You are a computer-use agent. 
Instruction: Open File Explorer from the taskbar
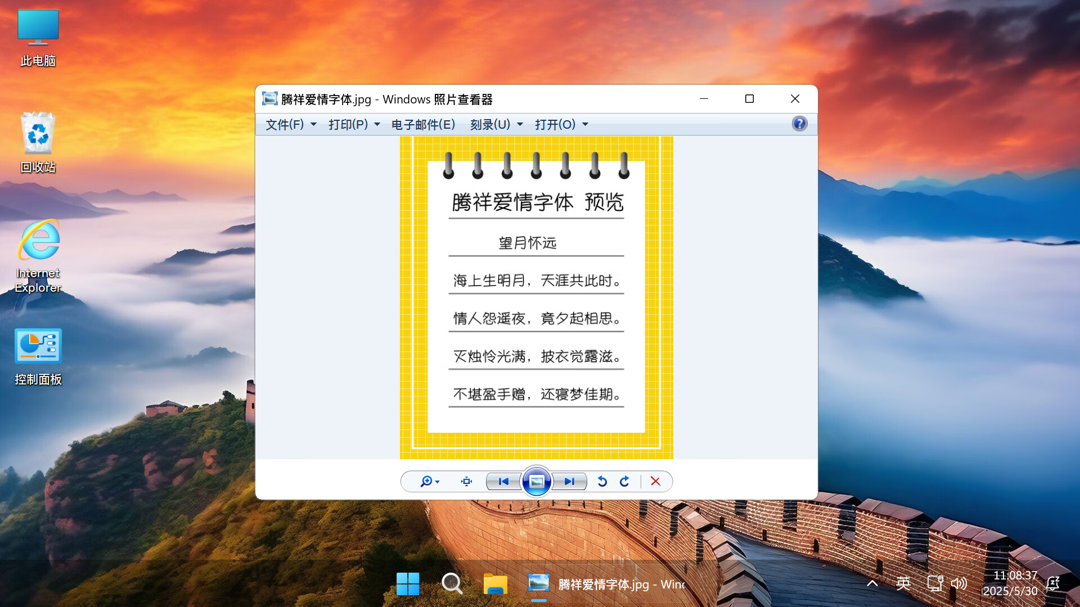click(495, 584)
